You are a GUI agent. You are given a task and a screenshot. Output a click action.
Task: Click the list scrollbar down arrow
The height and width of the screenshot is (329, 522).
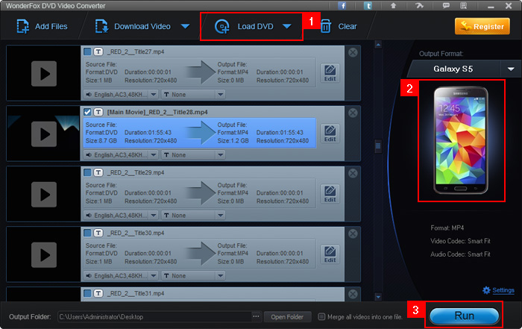coord(378,296)
